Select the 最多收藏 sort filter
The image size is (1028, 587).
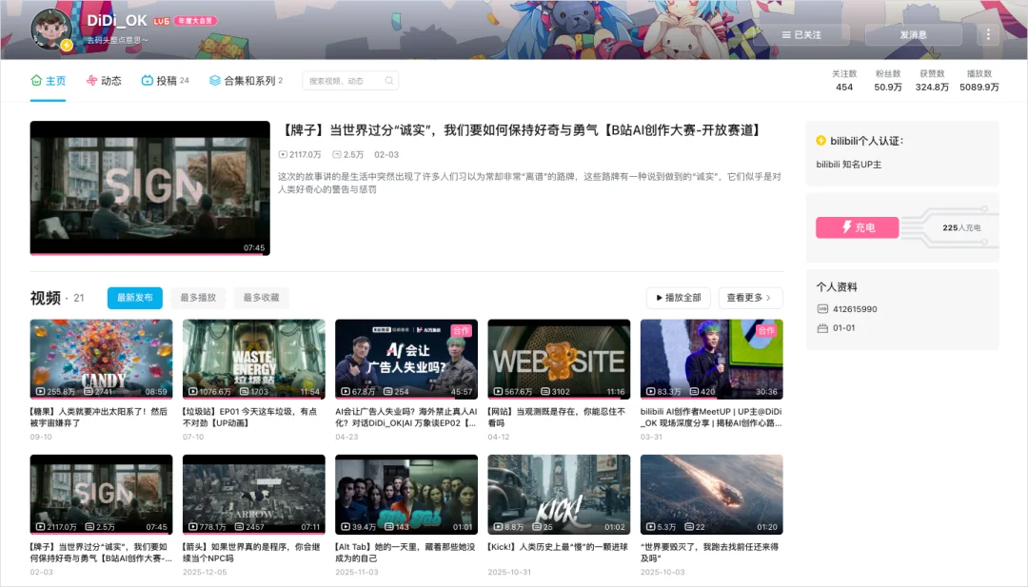point(261,298)
